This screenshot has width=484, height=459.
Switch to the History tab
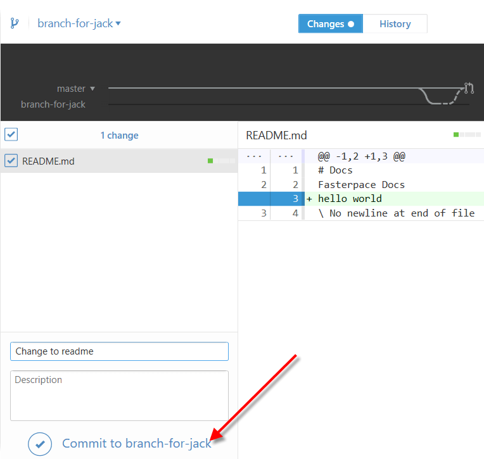pos(395,24)
